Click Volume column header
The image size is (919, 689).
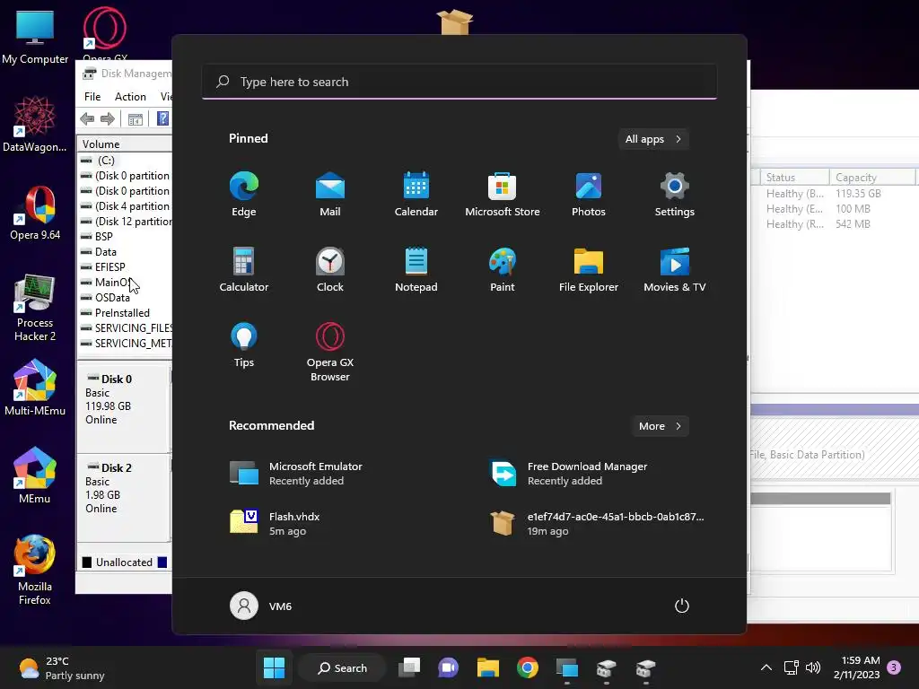click(125, 144)
